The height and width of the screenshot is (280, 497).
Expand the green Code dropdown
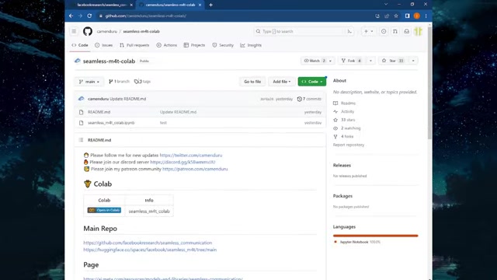tap(312, 82)
